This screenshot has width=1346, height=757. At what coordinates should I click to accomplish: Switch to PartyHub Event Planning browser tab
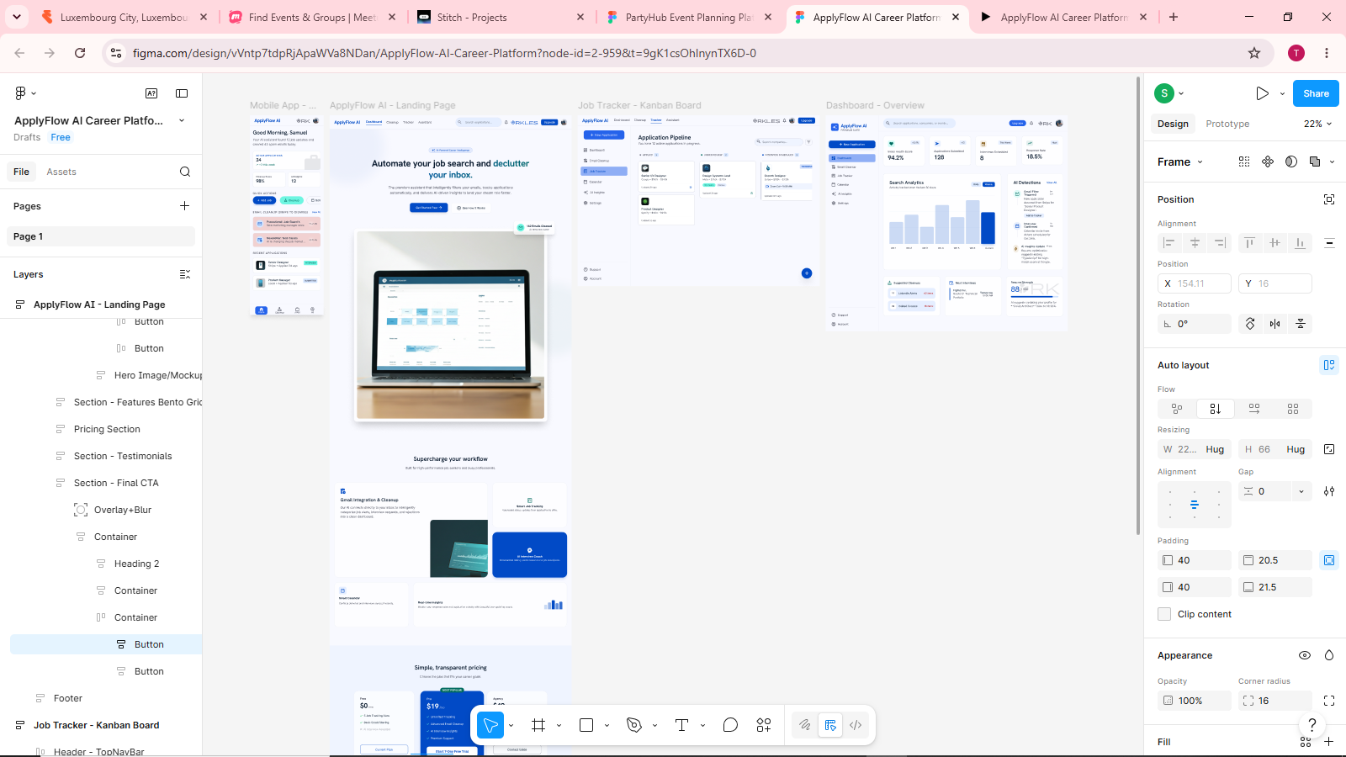pyautogui.click(x=688, y=17)
